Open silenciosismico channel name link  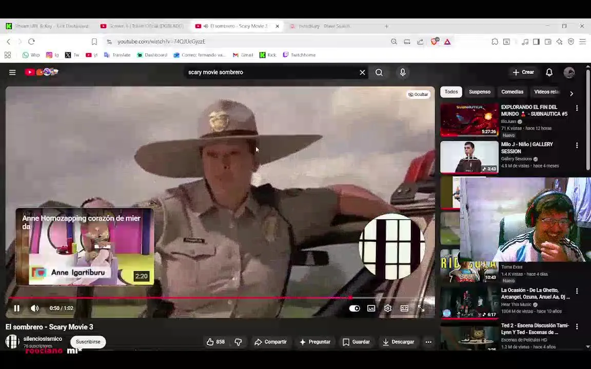(43, 339)
